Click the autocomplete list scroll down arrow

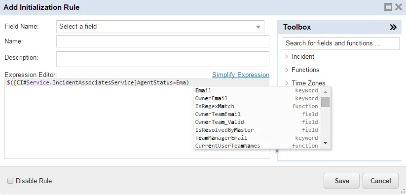[325, 143]
